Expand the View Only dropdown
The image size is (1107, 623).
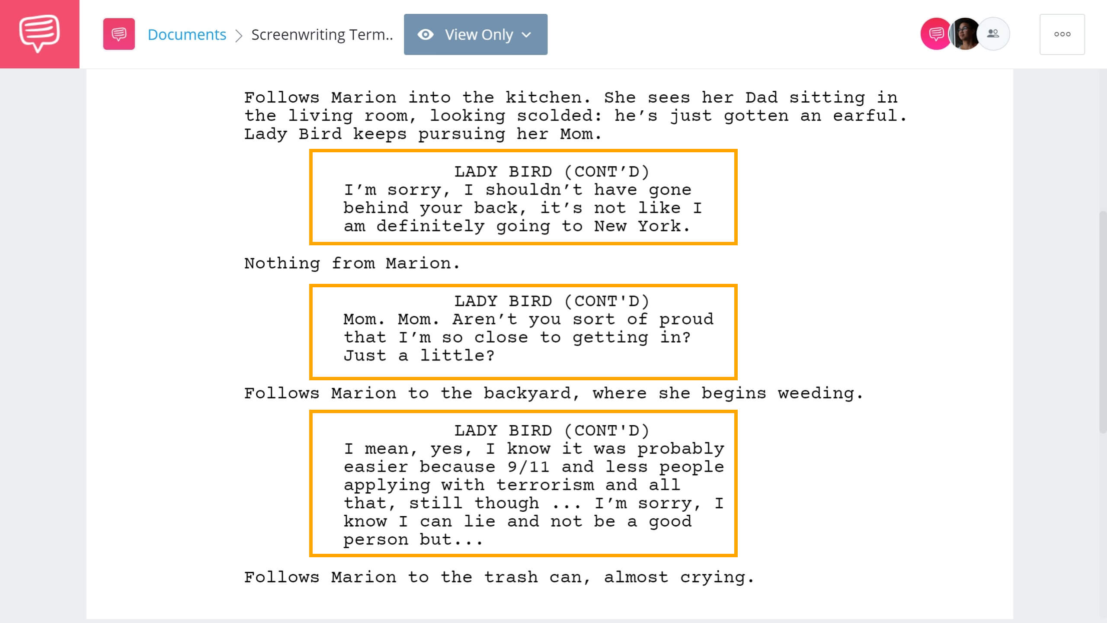point(527,33)
